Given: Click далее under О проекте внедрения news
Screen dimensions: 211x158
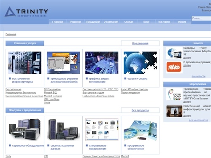Looking at the screenshot, I should point(187,65).
